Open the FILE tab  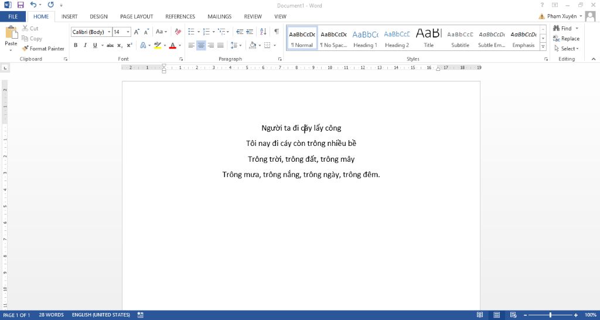pos(13,16)
